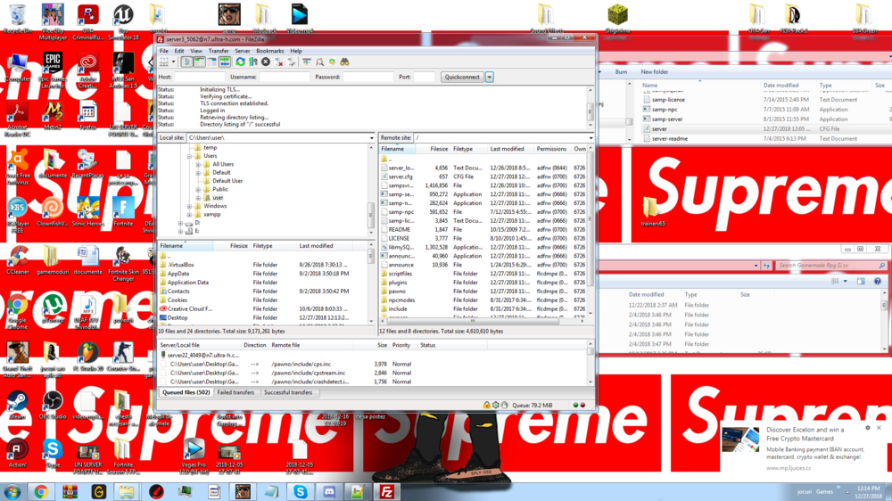Screen dimensions: 892x501
Task: Open CCleaner desktop shortcut
Action: click(18, 260)
